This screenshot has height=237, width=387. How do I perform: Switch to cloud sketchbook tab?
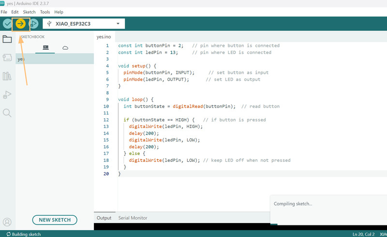point(65,48)
